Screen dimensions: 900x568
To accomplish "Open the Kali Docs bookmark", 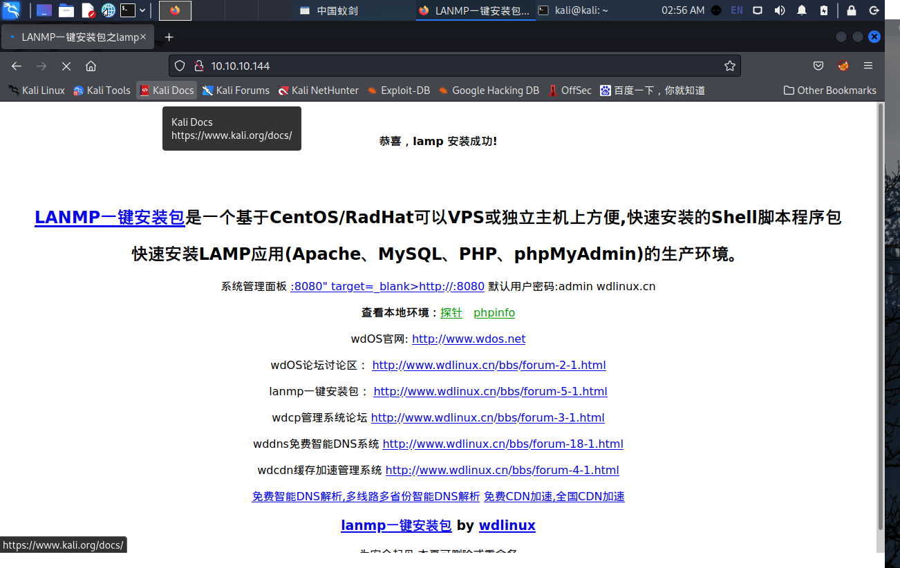I will tap(167, 90).
